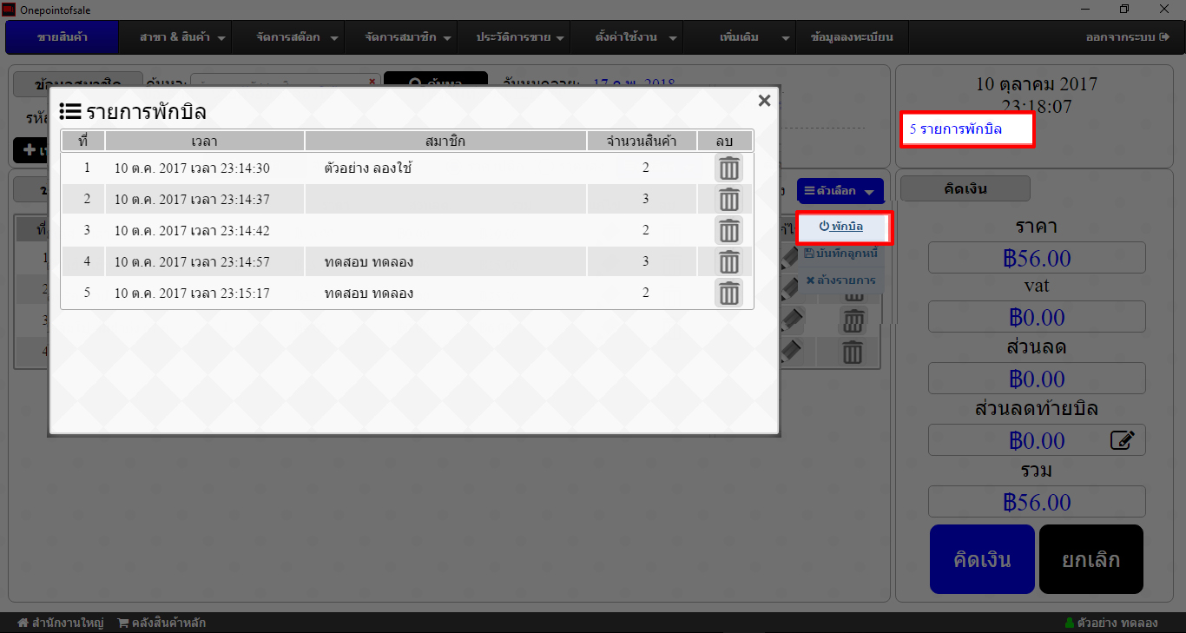Expand the ตัวเลือก options dropdown
Image resolution: width=1186 pixels, height=633 pixels.
coord(840,191)
